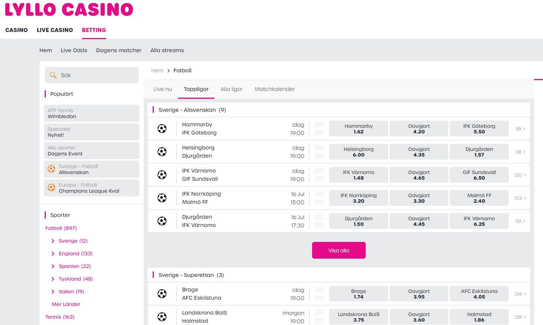Open more markets for Hammarby match (118)

coord(520,129)
